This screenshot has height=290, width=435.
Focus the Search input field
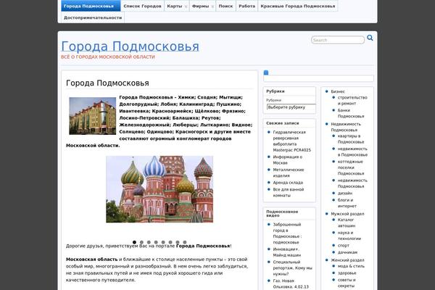pos(338,40)
